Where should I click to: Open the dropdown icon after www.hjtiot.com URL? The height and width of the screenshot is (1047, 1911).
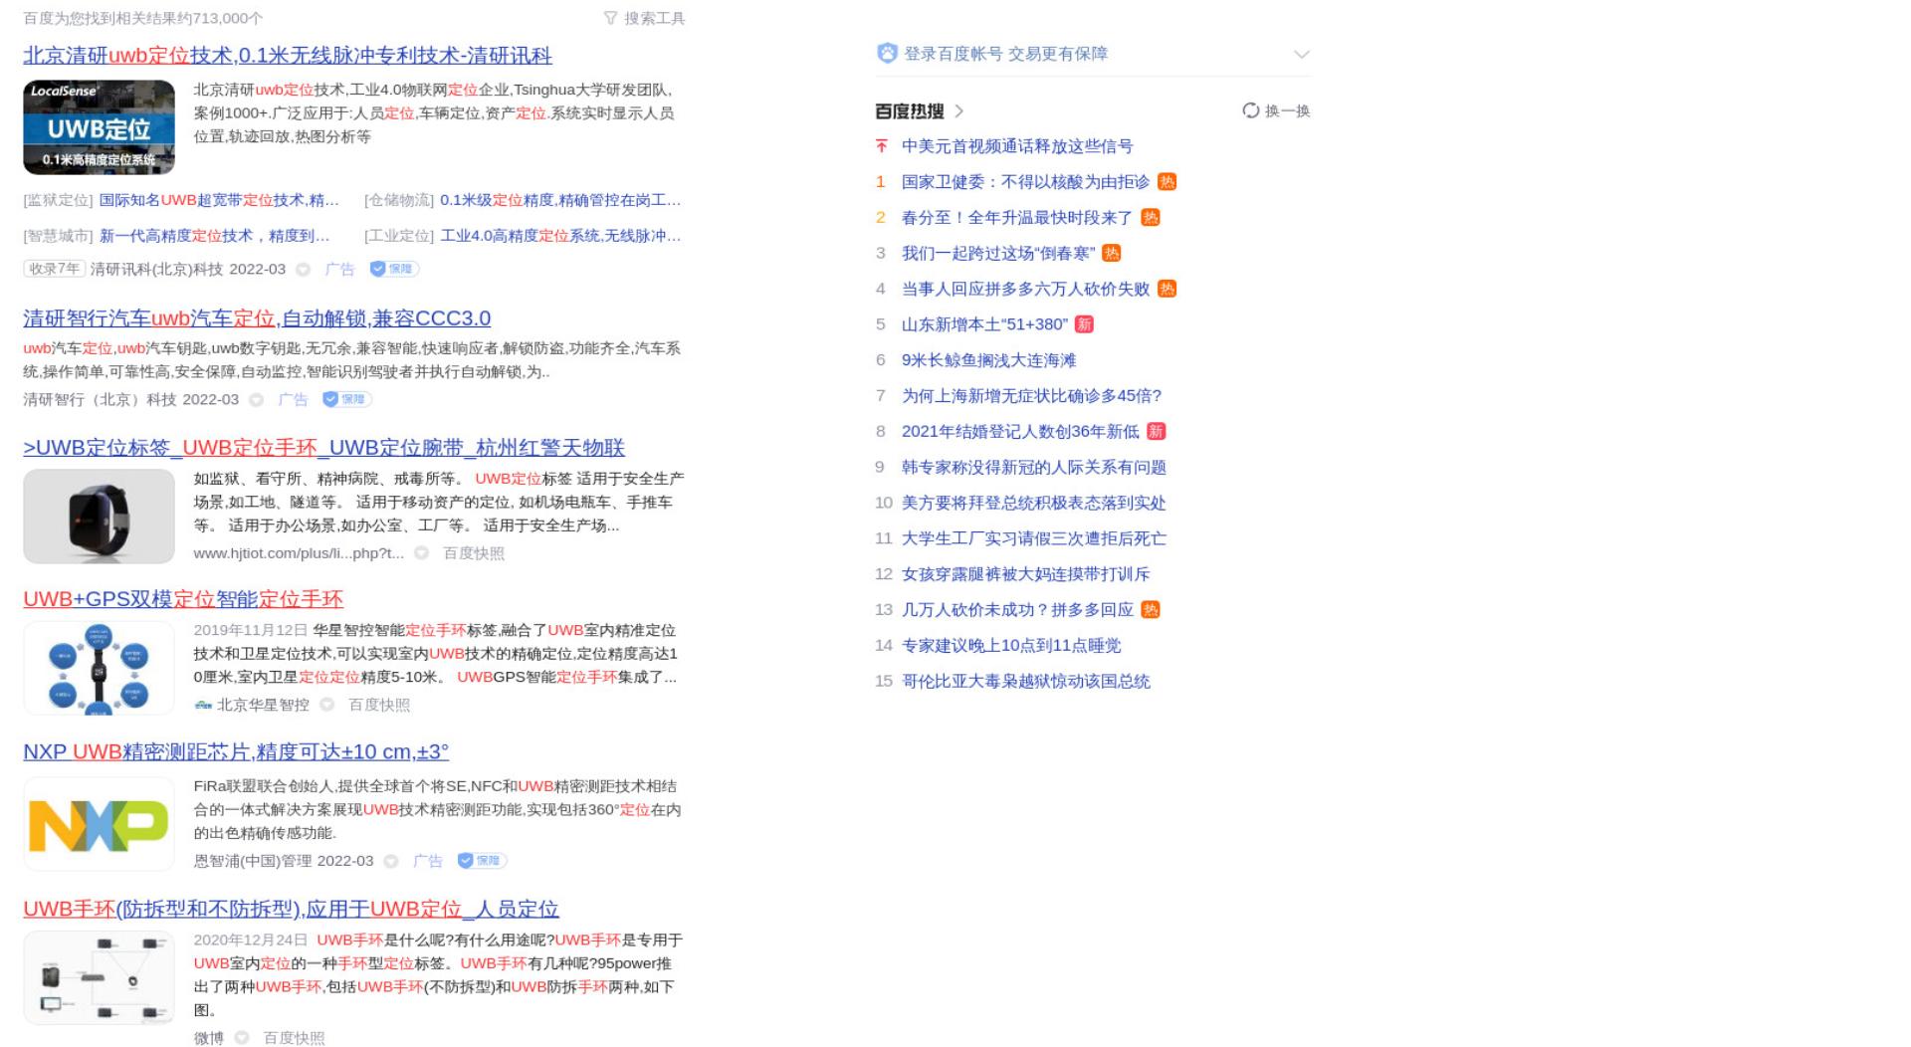coord(422,553)
